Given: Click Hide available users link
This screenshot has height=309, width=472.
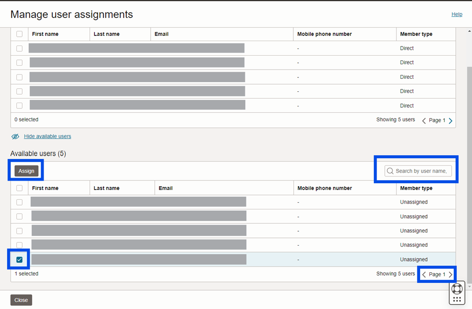Looking at the screenshot, I should (47, 136).
